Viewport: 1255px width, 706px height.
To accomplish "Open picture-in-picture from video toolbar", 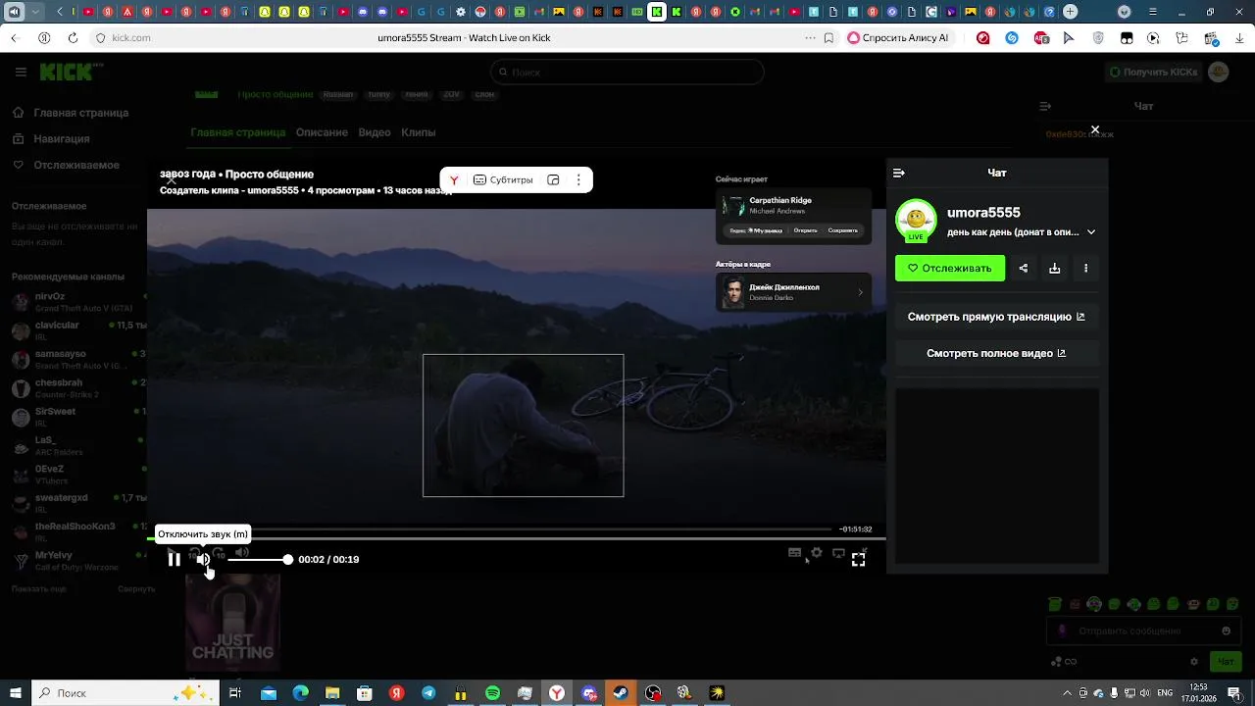I will tap(553, 180).
